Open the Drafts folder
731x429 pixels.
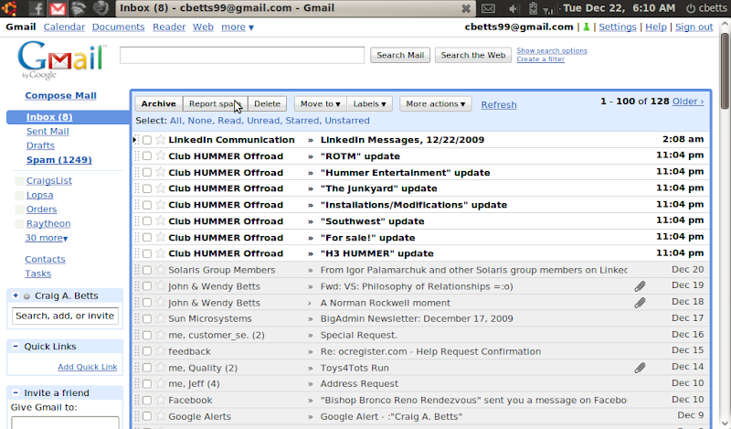tap(40, 145)
